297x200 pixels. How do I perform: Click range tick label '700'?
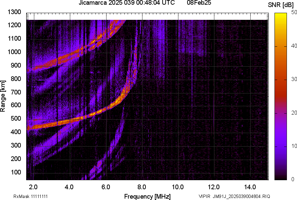point(16,92)
